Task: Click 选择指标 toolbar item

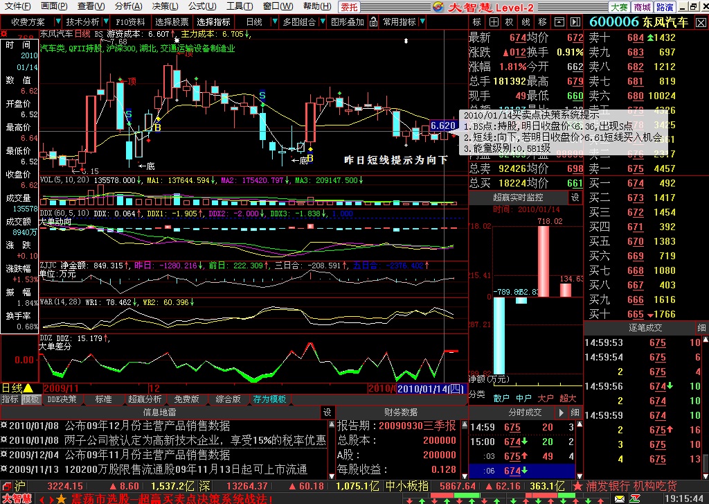Action: [x=213, y=21]
